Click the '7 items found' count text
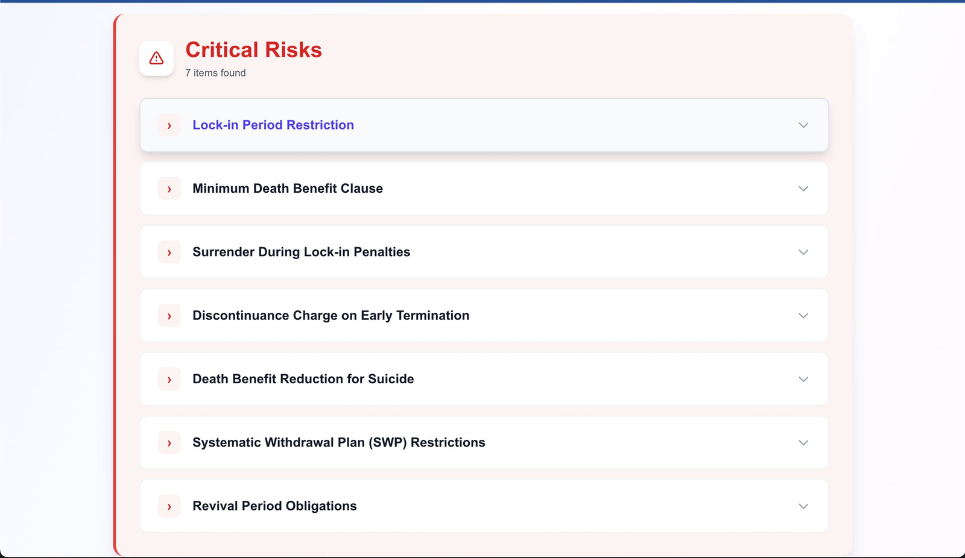 point(215,73)
